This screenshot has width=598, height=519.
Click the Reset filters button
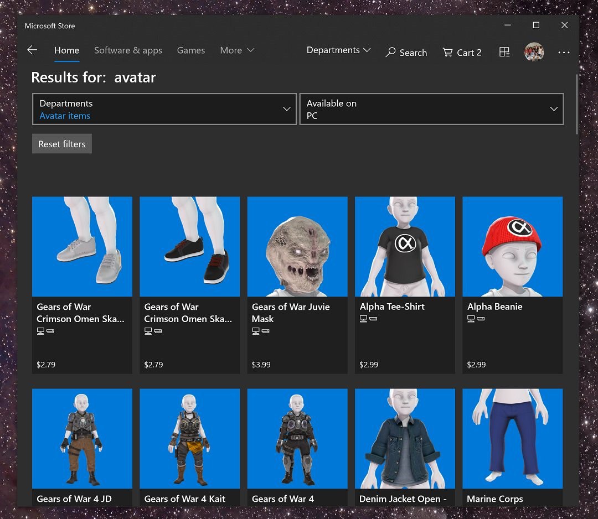(x=62, y=144)
